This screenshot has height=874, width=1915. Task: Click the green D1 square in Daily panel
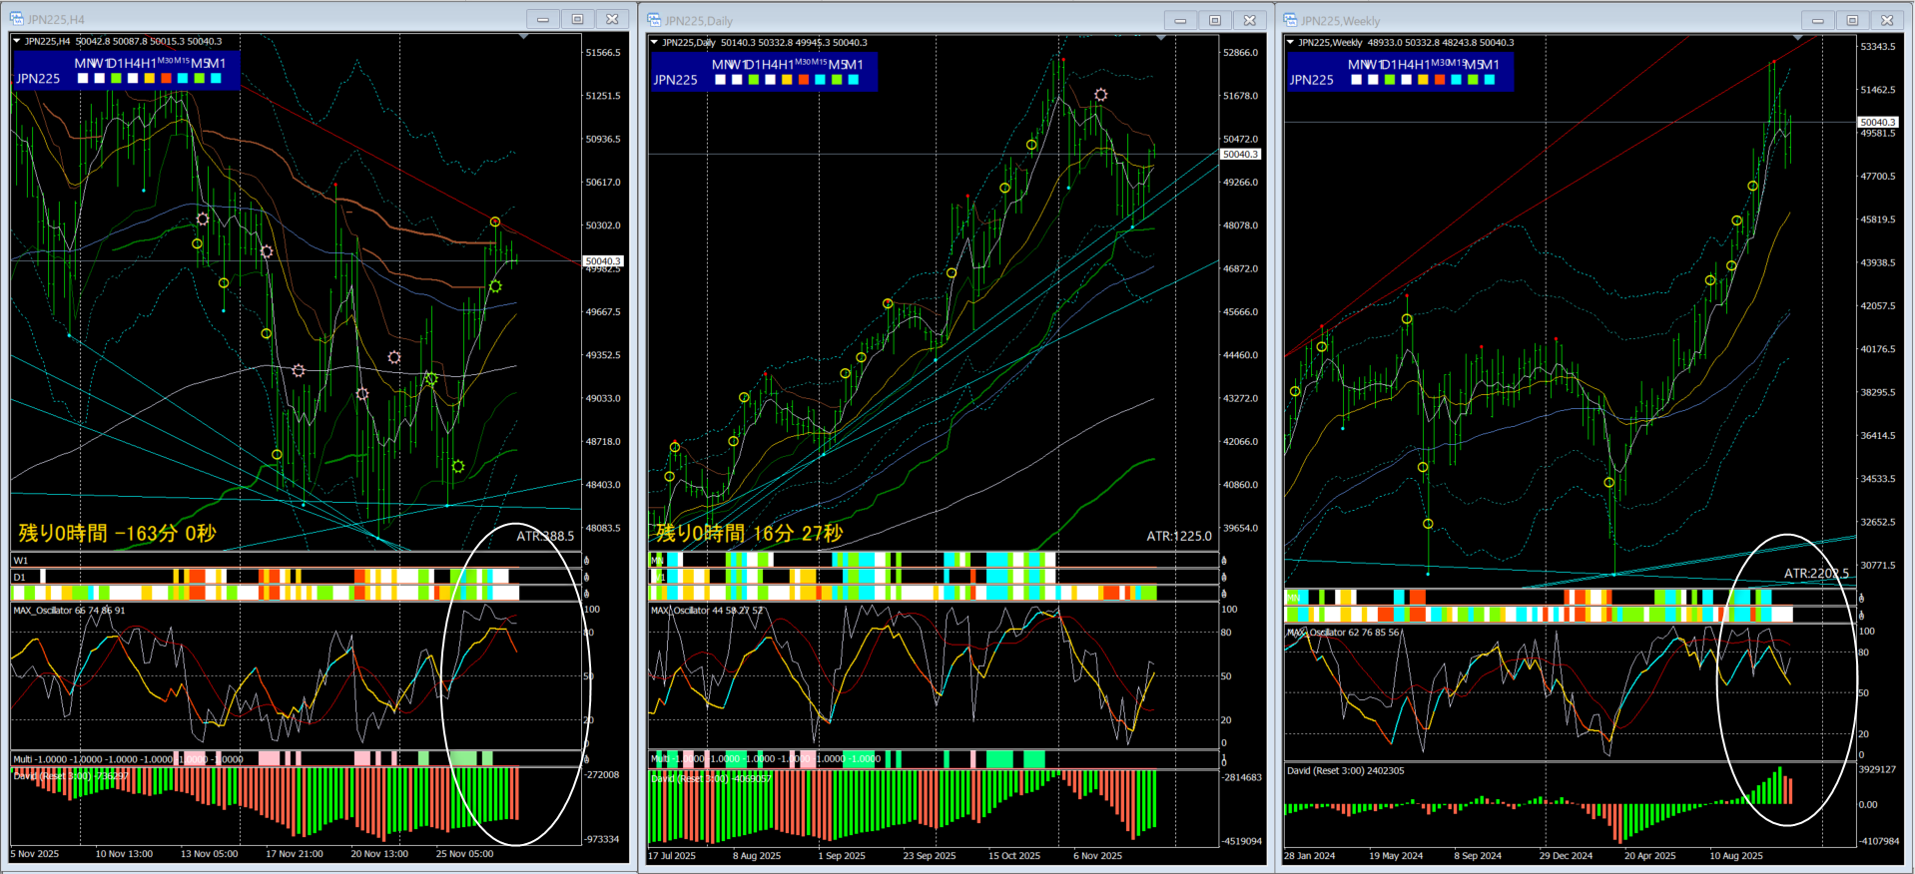pyautogui.click(x=753, y=80)
